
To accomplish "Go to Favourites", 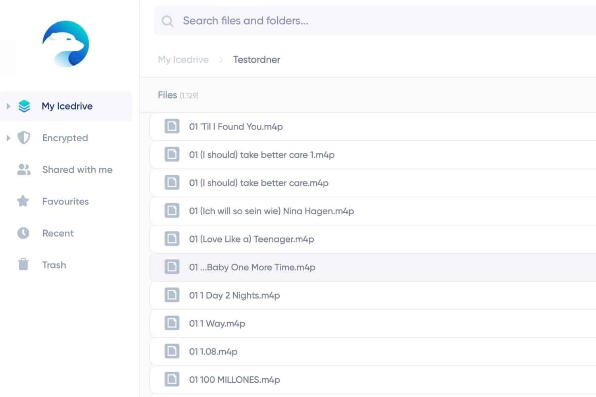I will point(66,201).
